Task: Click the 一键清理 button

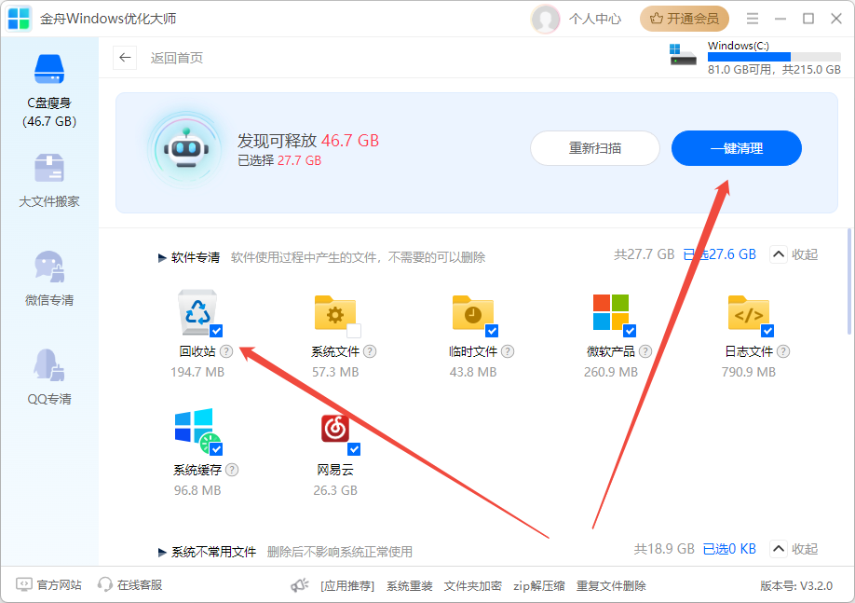Action: (x=736, y=148)
